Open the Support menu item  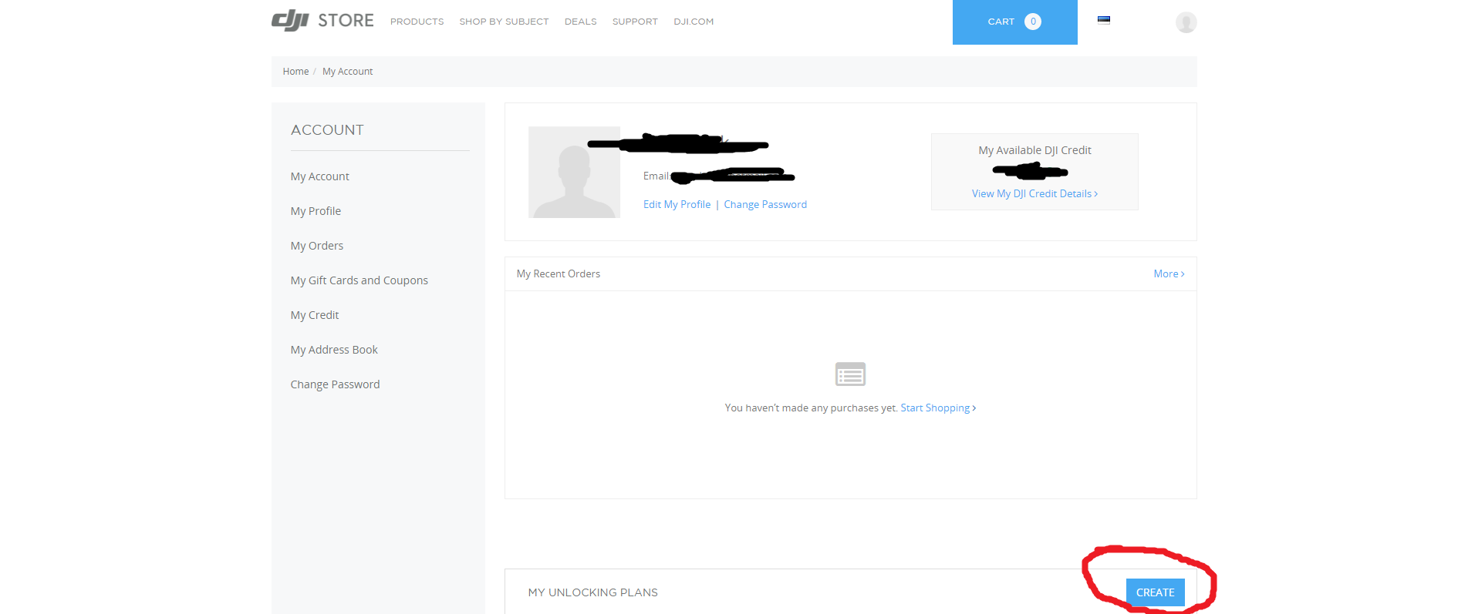(x=635, y=22)
